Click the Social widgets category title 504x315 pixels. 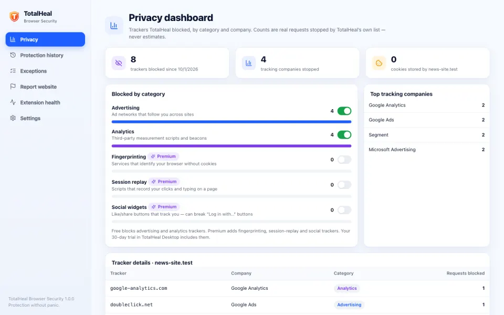[x=129, y=207]
